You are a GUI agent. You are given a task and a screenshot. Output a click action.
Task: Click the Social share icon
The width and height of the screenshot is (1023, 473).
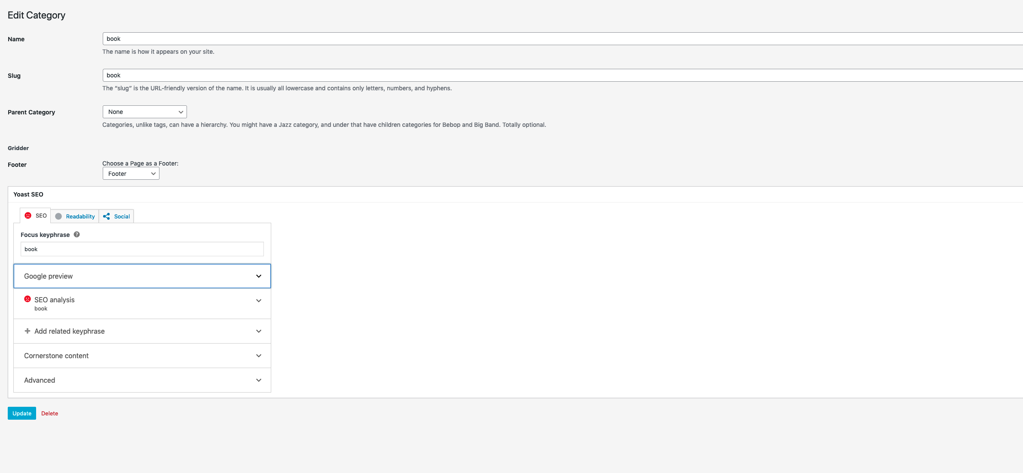107,216
